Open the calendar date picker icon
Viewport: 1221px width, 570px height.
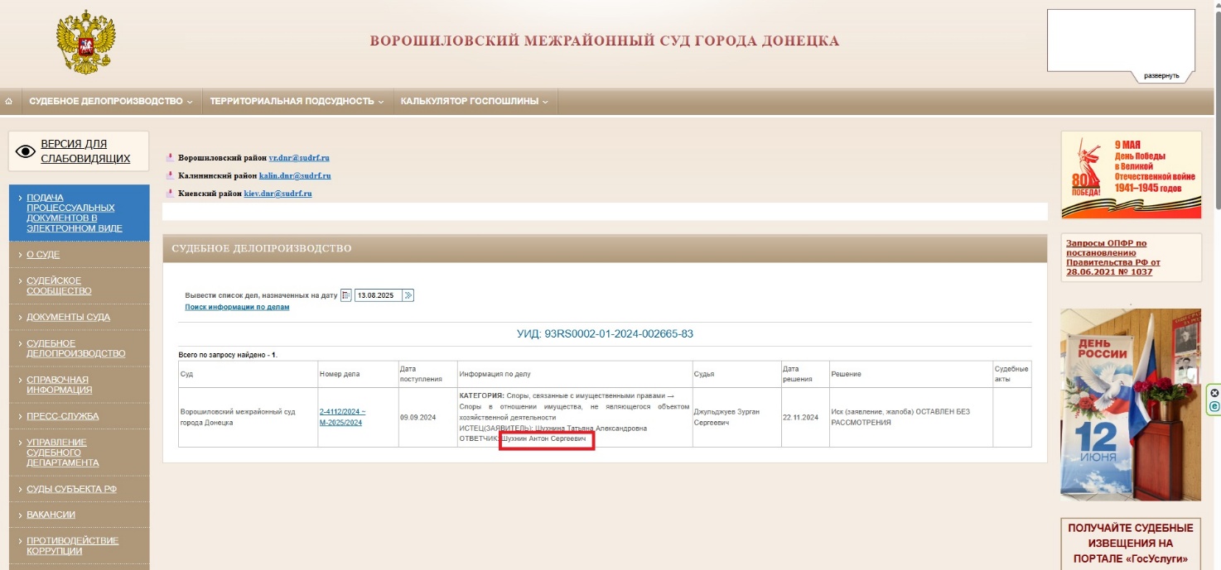click(346, 295)
